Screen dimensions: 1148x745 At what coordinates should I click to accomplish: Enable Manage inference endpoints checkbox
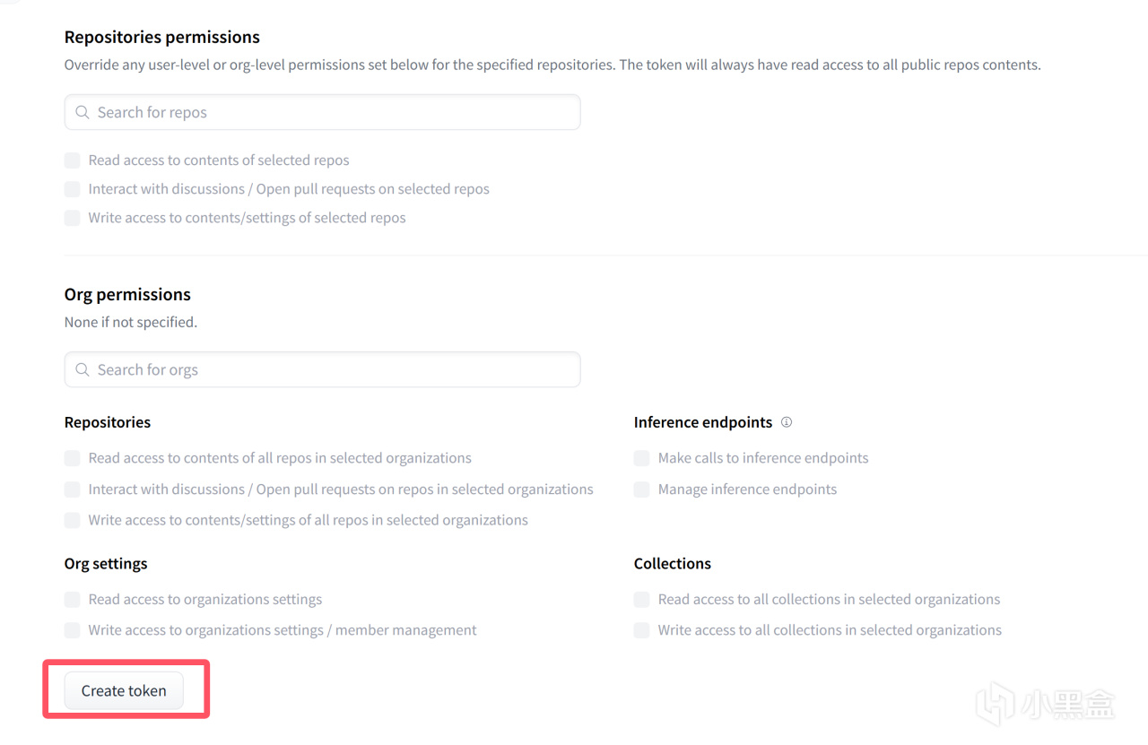[642, 489]
